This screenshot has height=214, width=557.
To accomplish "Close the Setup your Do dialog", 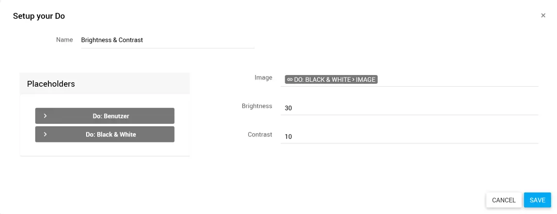I will click(x=543, y=15).
